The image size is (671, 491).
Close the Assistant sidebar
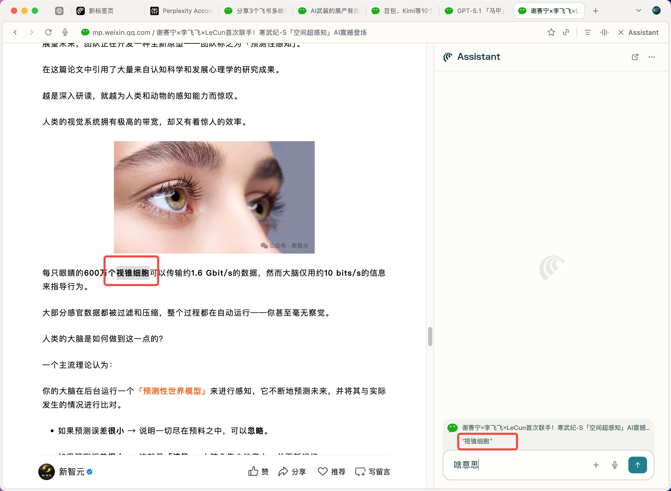621,32
